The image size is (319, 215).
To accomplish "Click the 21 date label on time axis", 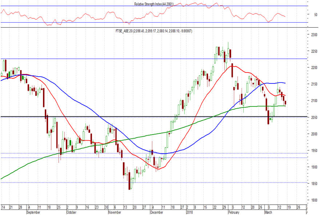I will click(x=11, y=207).
